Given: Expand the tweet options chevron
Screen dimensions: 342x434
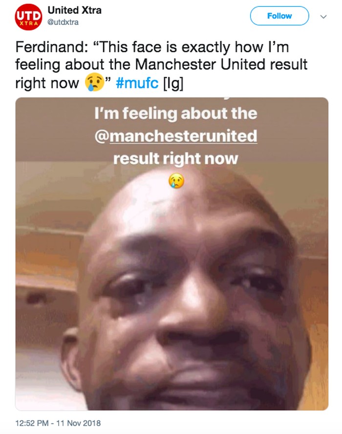Looking at the screenshot, I should (323, 17).
